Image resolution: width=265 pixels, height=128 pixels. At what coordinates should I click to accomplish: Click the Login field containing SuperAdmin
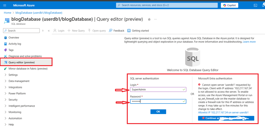pos(158,90)
